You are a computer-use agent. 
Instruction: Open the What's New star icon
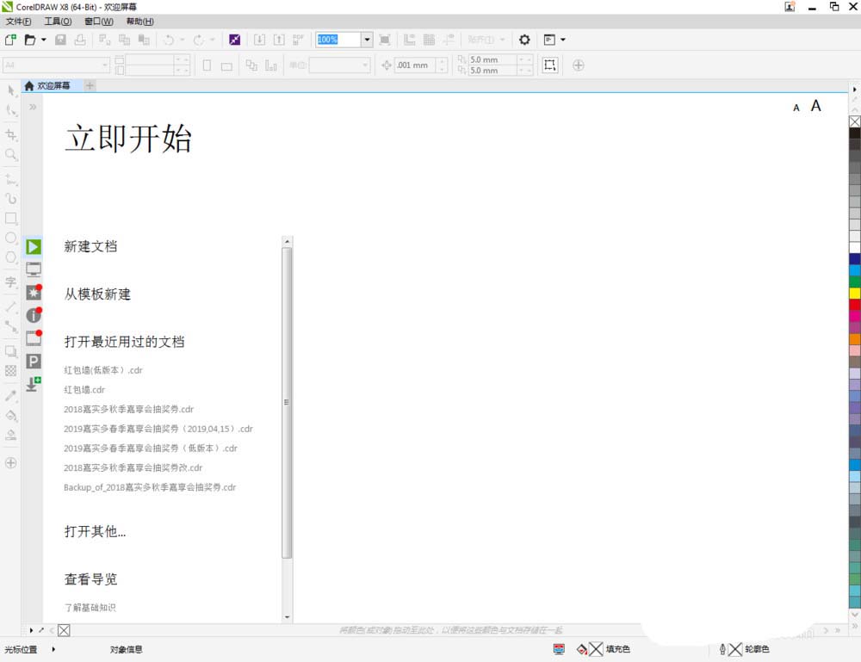[x=34, y=292]
